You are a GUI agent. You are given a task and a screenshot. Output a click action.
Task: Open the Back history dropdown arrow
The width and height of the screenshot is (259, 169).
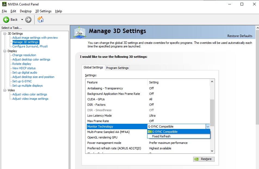coord(22,20)
